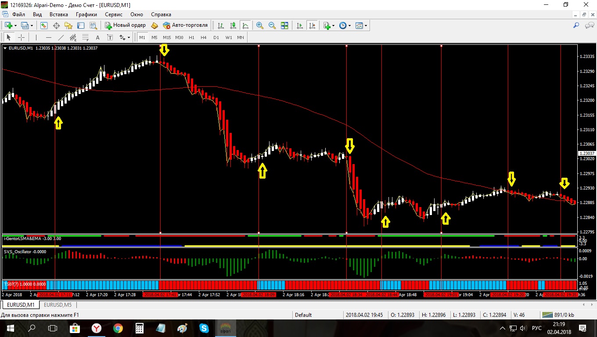Click the i-GentorLSMA&EMA indicator label
597x337 pixels.
[x=32, y=238]
